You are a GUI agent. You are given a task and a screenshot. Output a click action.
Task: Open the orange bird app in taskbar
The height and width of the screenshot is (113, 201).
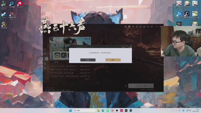112,110
